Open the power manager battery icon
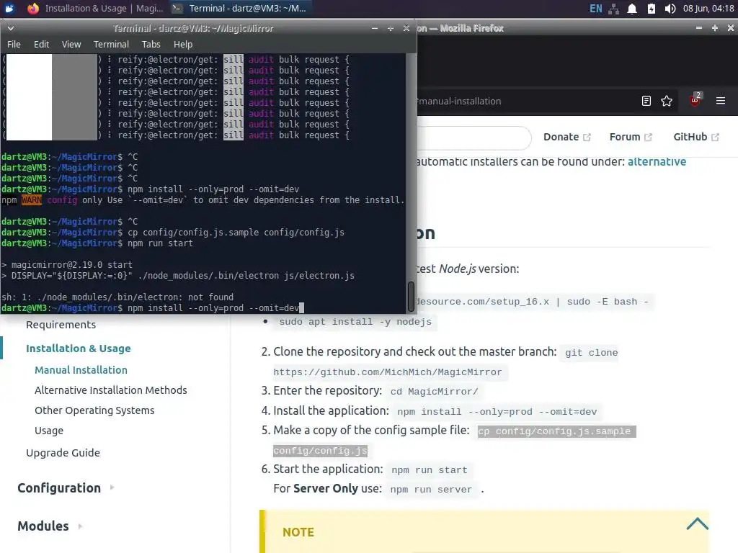The image size is (738, 553). 651,9
